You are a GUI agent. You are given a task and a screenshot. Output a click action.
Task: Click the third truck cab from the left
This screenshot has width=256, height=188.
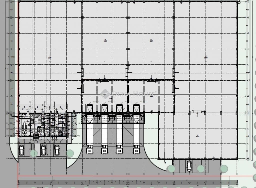point(119,150)
